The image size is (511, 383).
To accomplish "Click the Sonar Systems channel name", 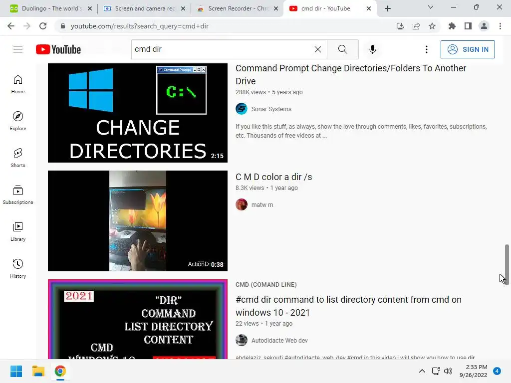I will point(271,109).
